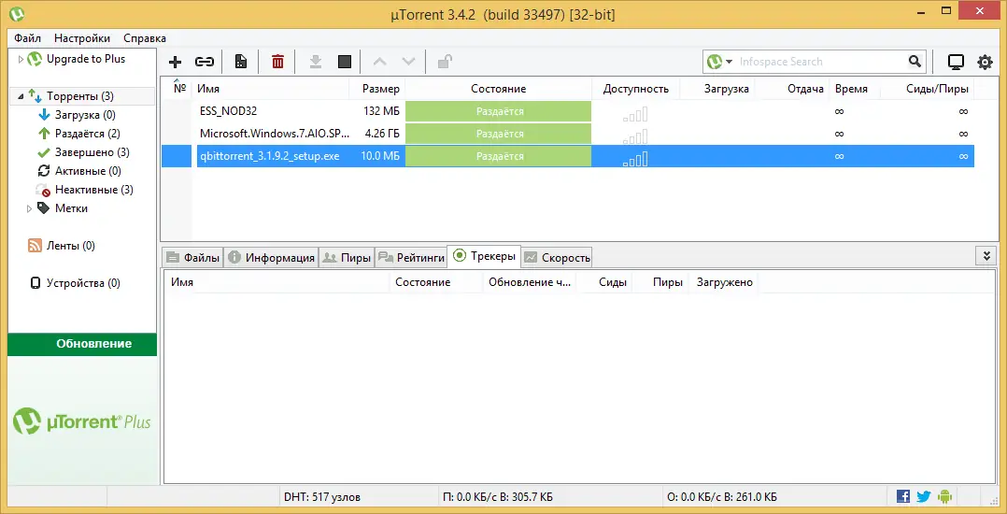Switch to the Трекеры tab

[x=484, y=256]
